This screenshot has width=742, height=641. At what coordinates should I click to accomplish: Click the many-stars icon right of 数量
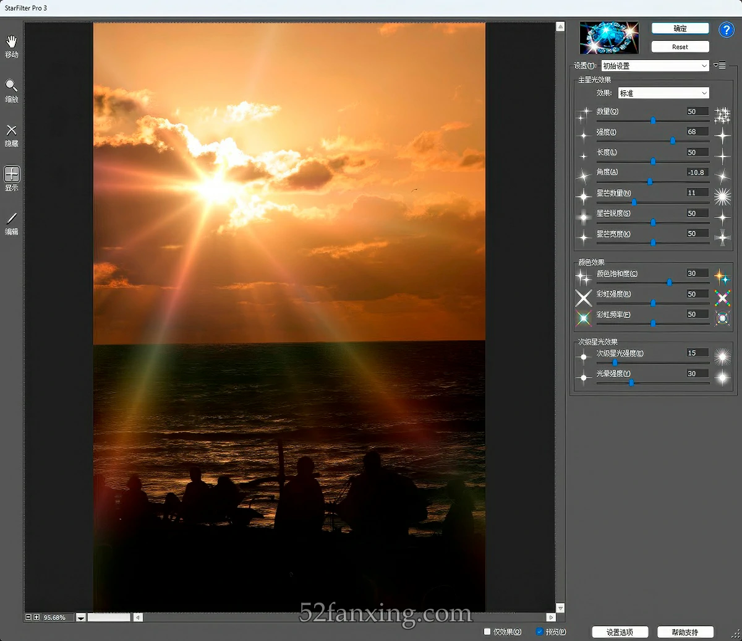(x=722, y=115)
